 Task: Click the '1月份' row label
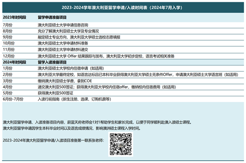(7, 68)
